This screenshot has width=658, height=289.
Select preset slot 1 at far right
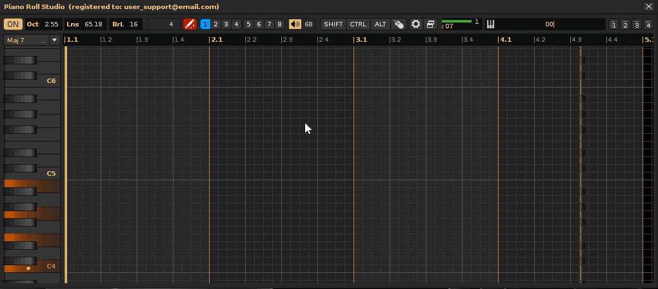(x=613, y=25)
